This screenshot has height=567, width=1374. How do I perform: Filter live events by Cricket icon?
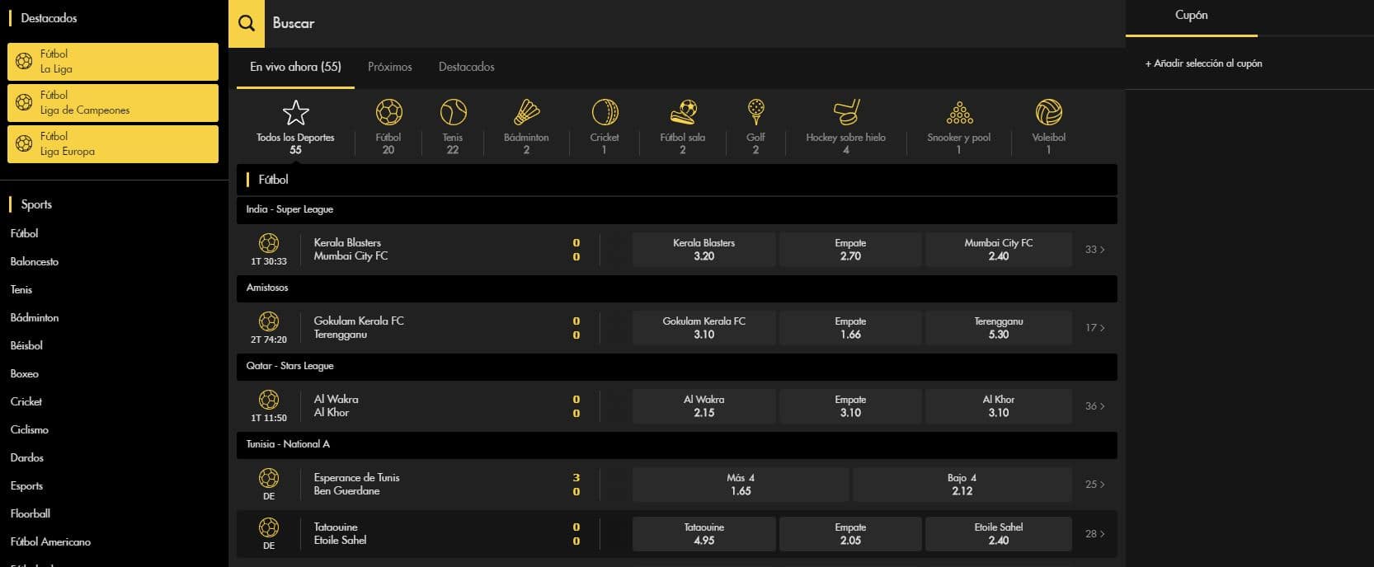point(605,112)
